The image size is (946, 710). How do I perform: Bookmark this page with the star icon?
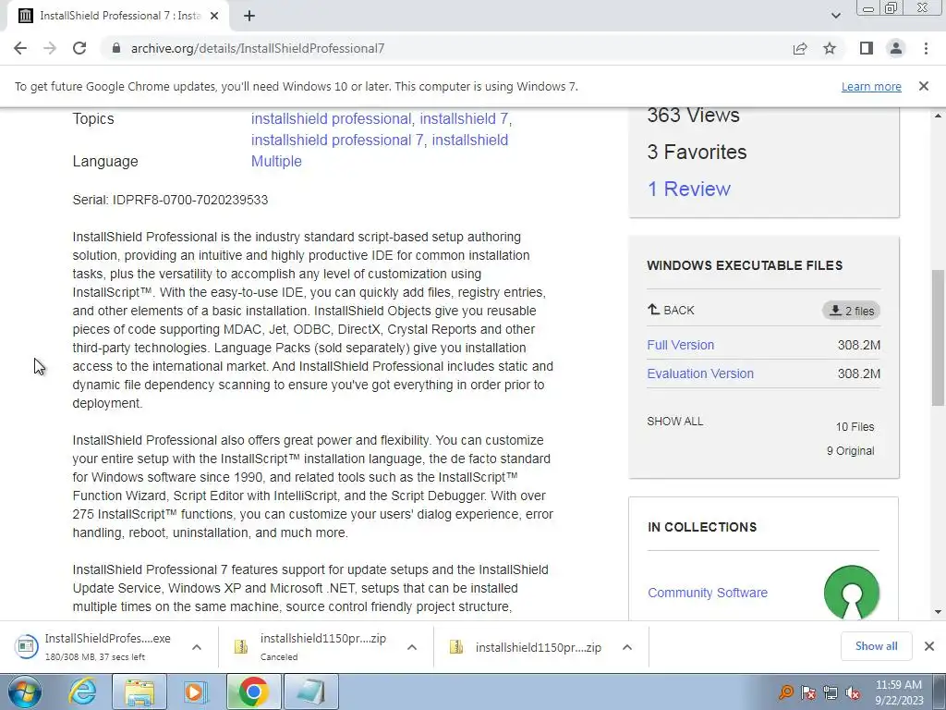(x=830, y=48)
